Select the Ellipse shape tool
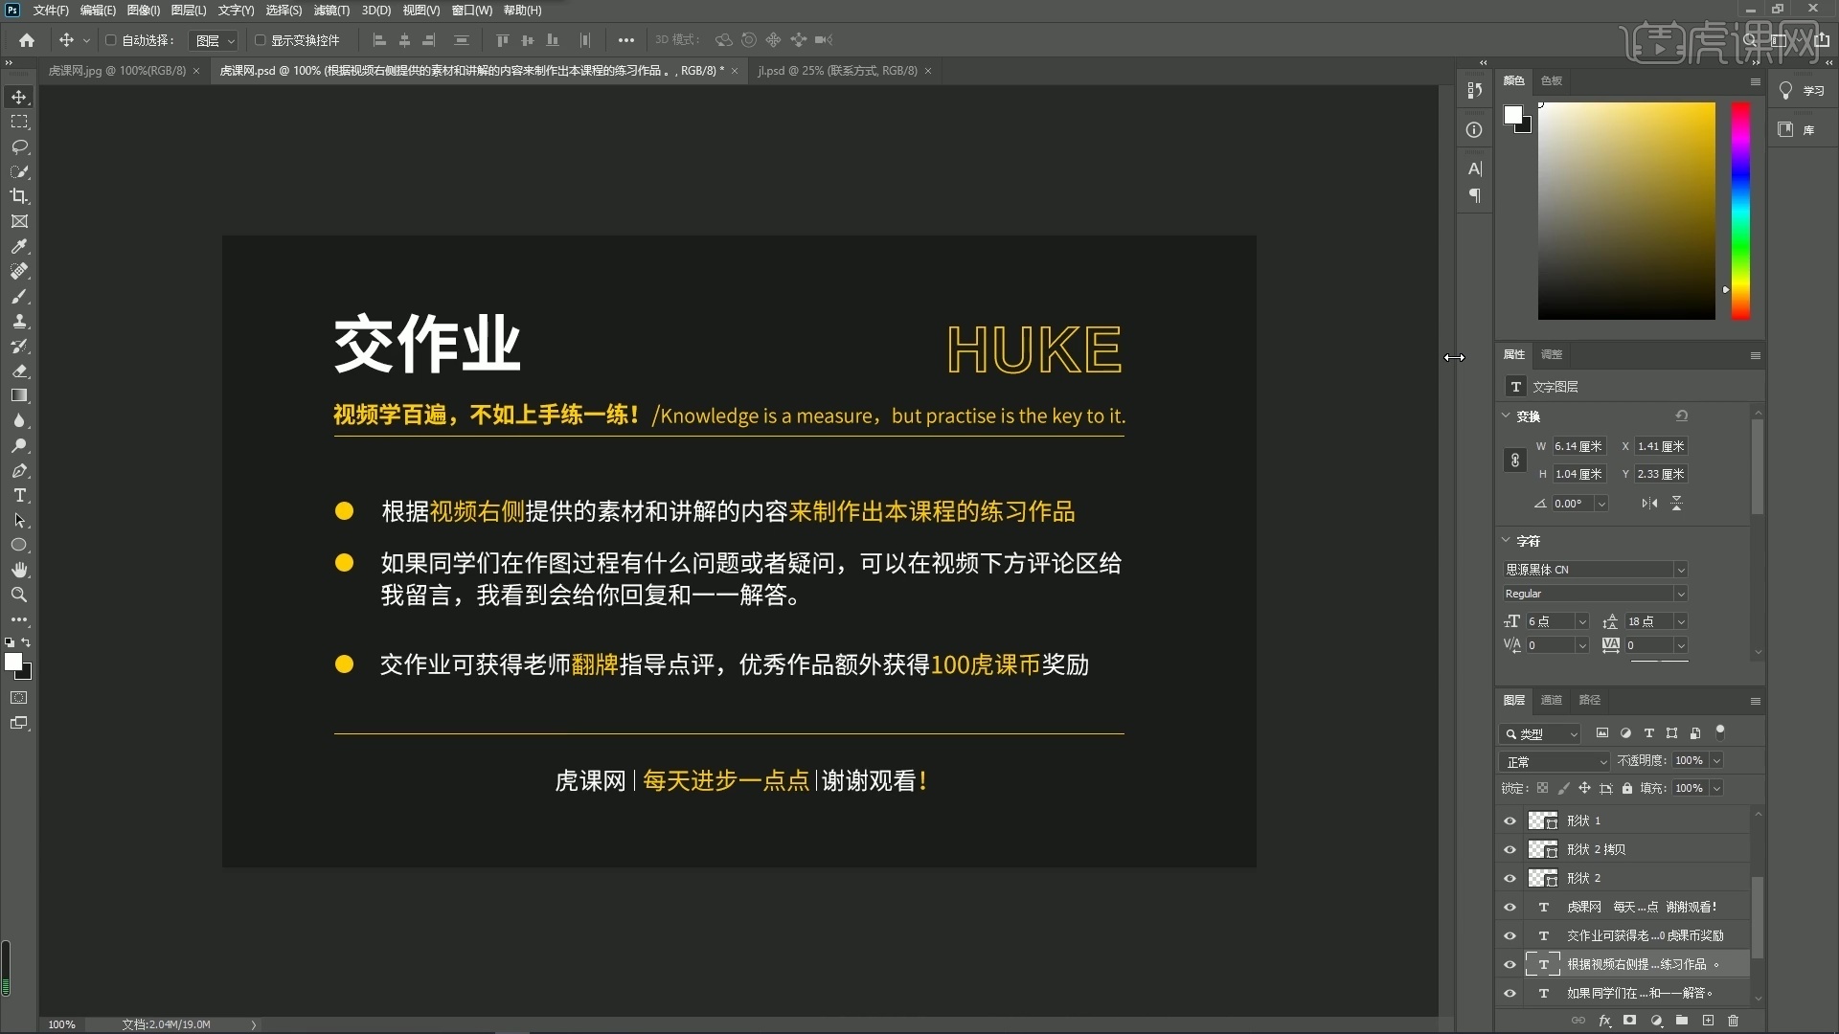The height and width of the screenshot is (1034, 1839). [x=19, y=545]
